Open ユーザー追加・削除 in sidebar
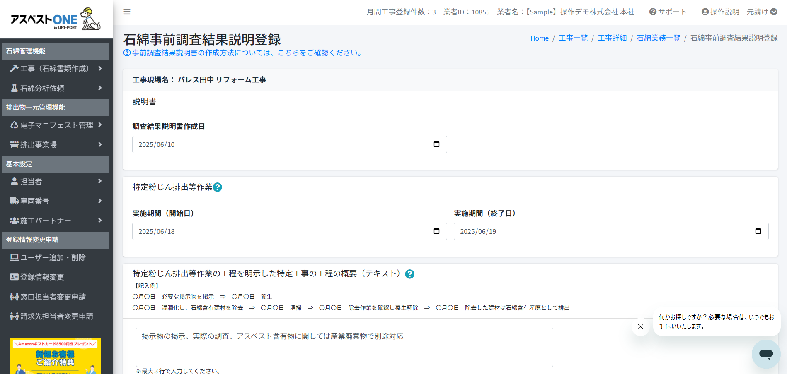Image resolution: width=787 pixels, height=374 pixels. tap(53, 258)
